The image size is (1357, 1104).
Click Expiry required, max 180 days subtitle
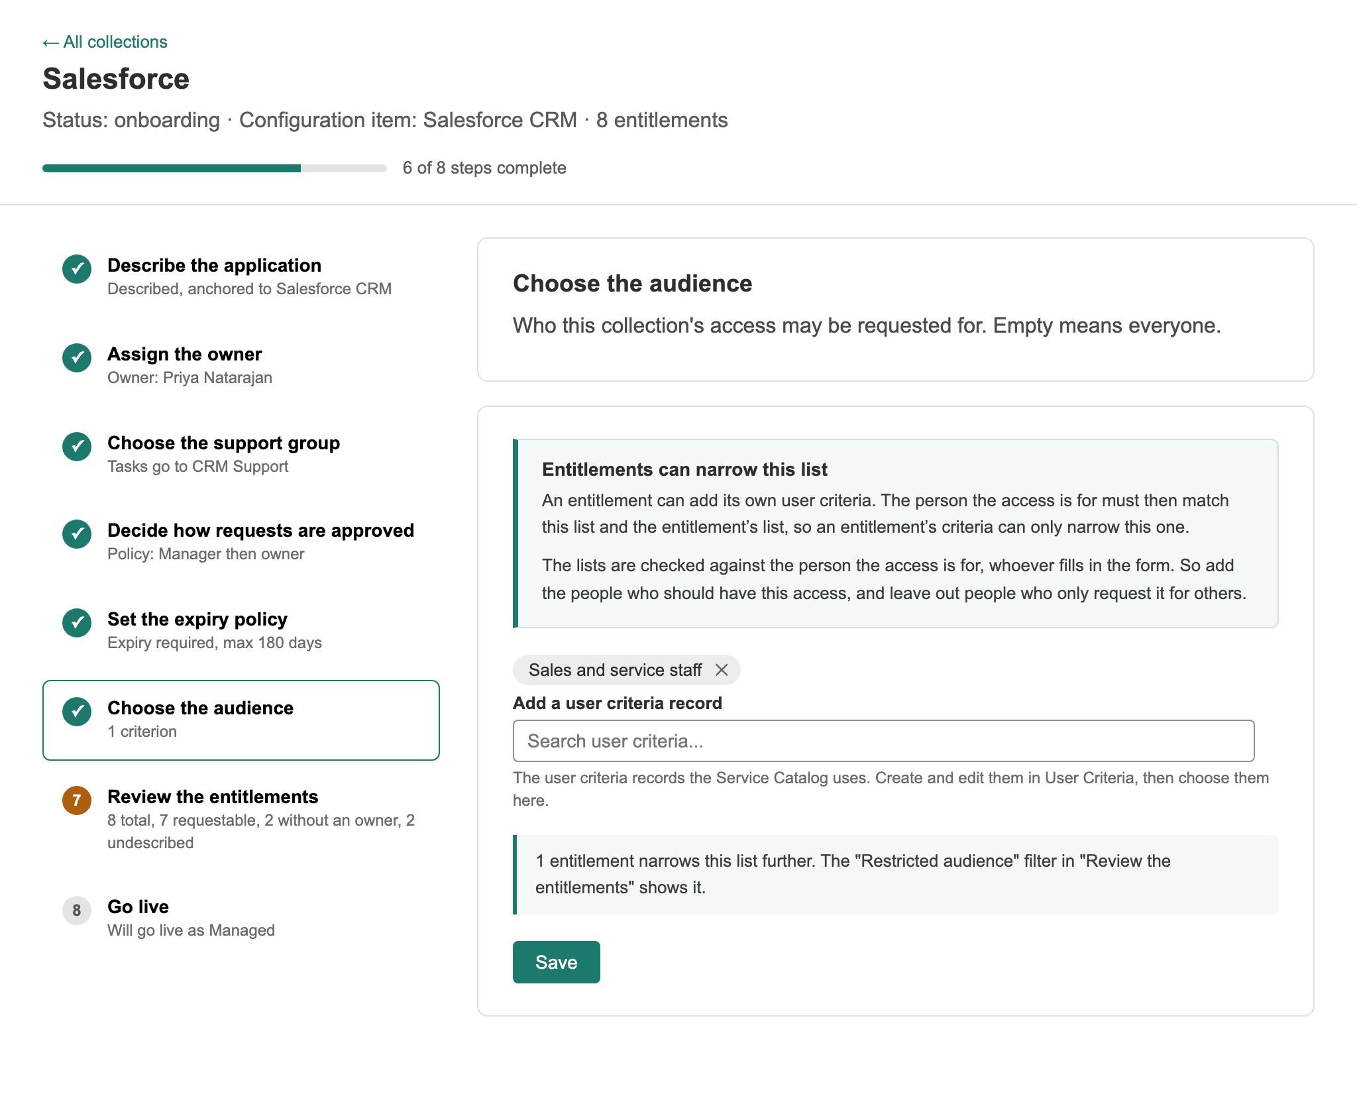point(215,643)
